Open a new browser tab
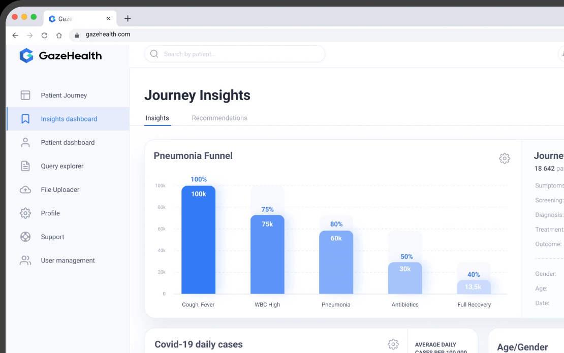The width and height of the screenshot is (564, 353). click(x=128, y=18)
